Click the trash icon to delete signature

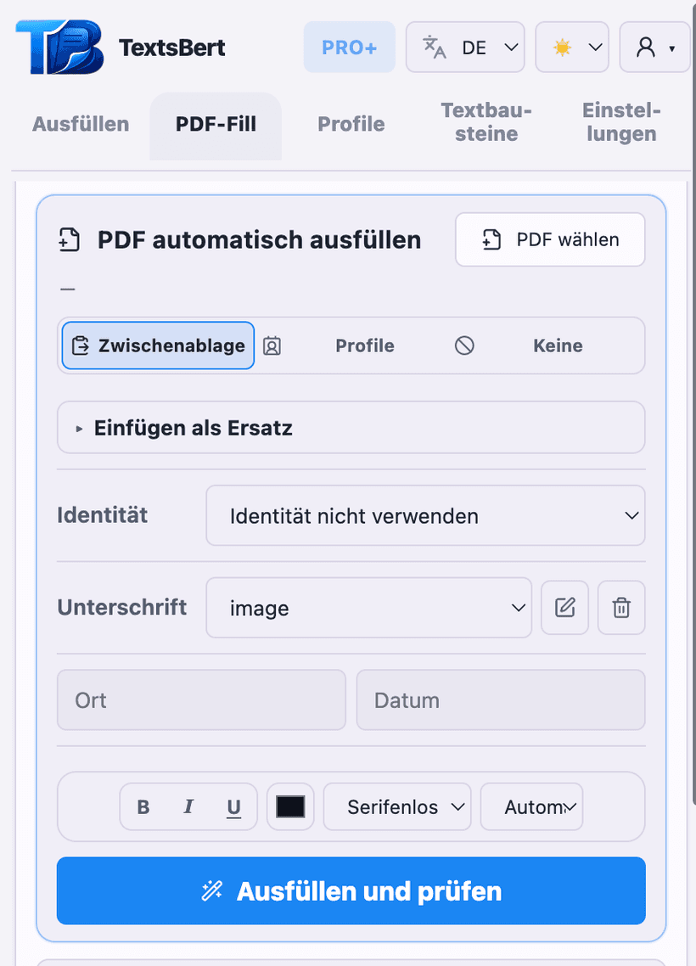[x=620, y=608]
